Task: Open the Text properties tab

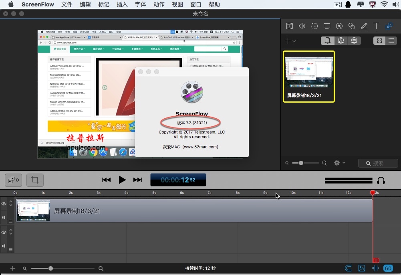Action: 376,26
